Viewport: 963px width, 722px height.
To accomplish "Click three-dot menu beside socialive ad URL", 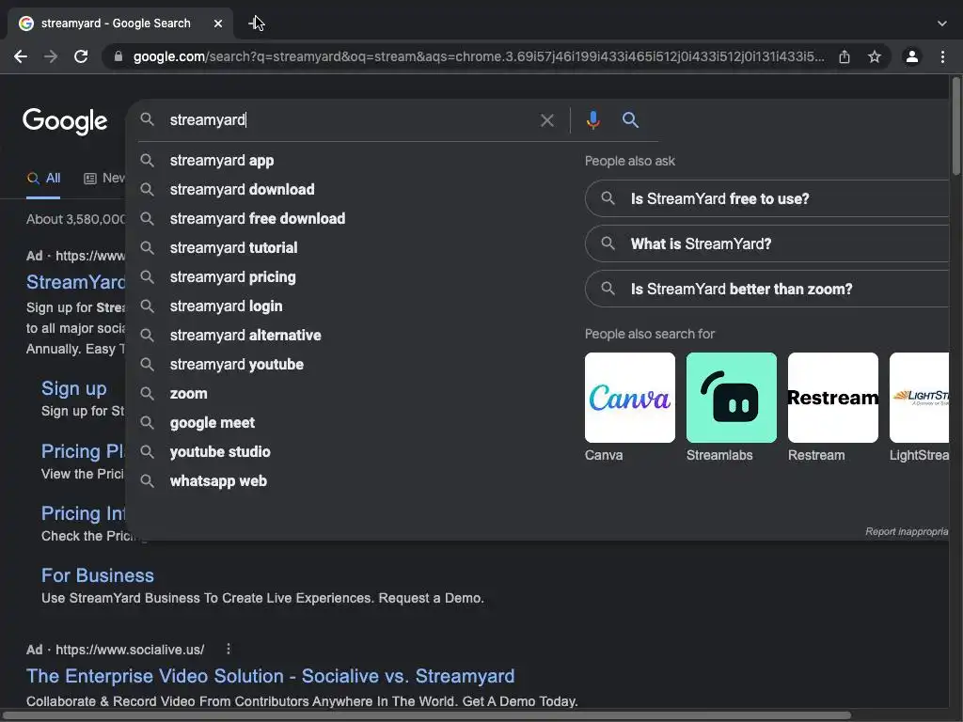I will pyautogui.click(x=229, y=649).
